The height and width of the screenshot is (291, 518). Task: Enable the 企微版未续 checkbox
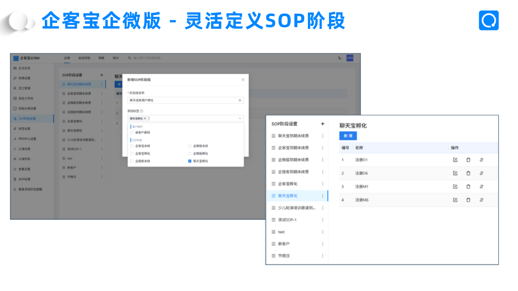pyautogui.click(x=190, y=146)
